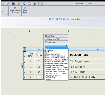Select column D header of the table

point(87,49)
